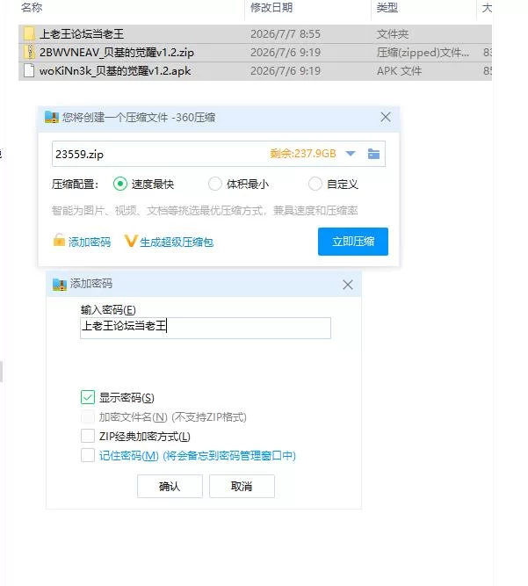Screen dimensions: 528x586
Task: Click 取消 in the password dialog
Action: pyautogui.click(x=242, y=486)
